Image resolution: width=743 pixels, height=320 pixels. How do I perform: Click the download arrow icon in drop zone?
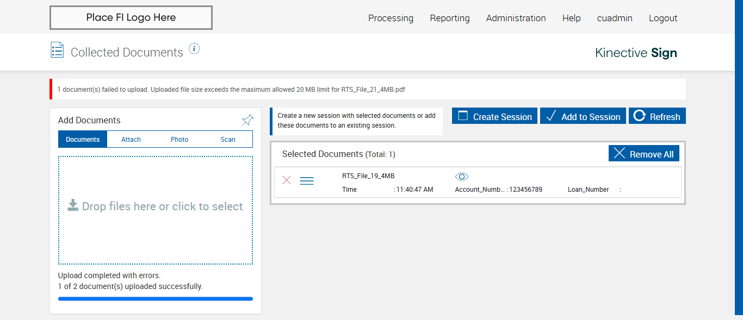click(x=73, y=205)
